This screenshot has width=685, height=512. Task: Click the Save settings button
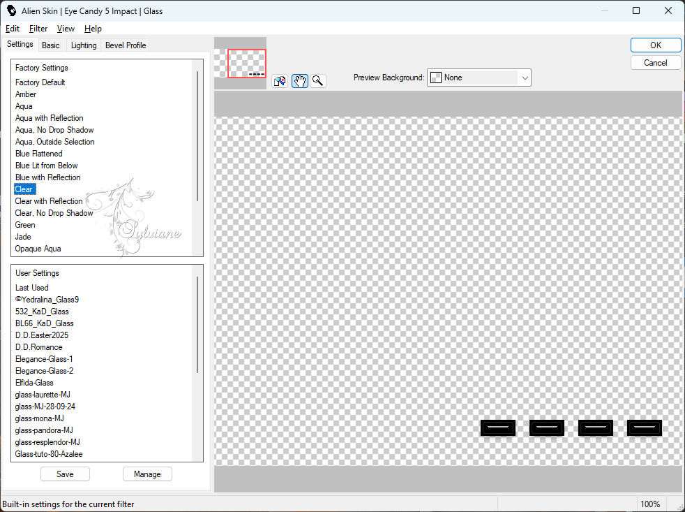65,474
